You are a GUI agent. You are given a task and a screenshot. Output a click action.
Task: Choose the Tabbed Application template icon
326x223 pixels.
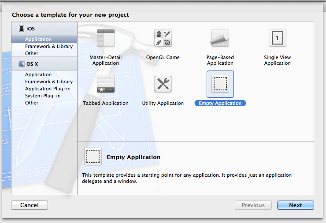(x=105, y=84)
